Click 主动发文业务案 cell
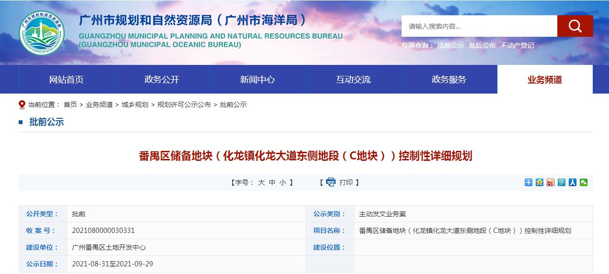Viewport: 609px width, 274px height. (x=383, y=214)
